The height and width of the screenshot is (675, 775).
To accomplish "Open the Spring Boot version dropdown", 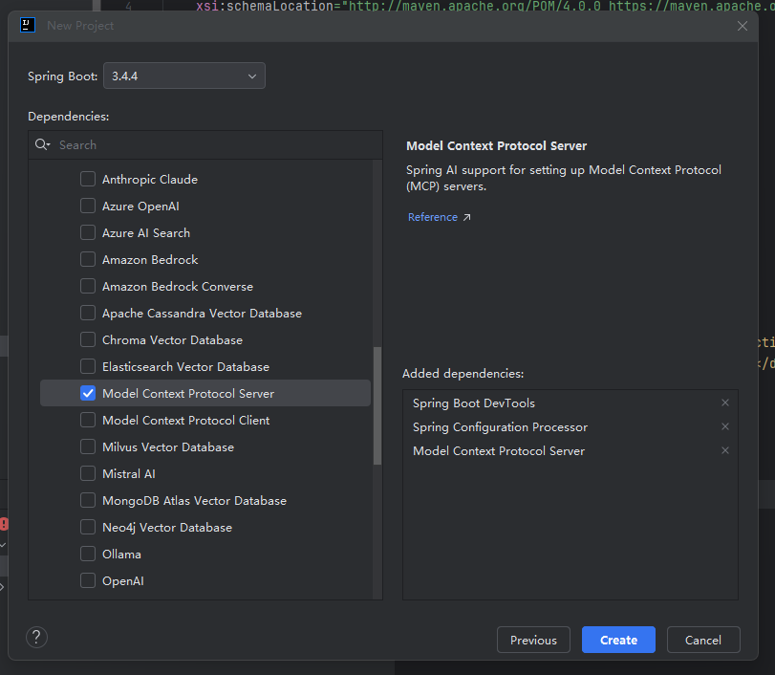I will (184, 76).
